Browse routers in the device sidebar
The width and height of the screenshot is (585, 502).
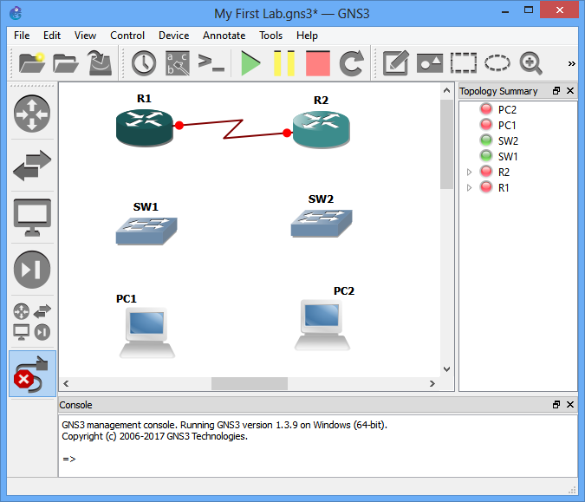pyautogui.click(x=32, y=114)
